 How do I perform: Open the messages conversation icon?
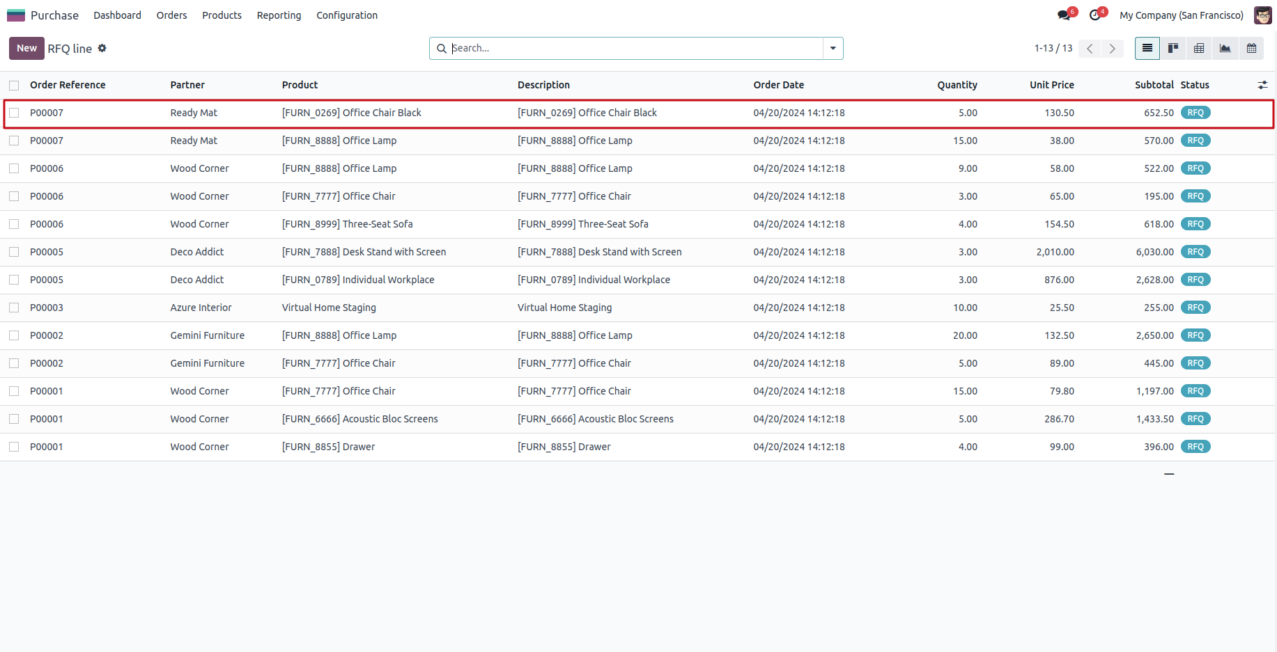pyautogui.click(x=1064, y=15)
